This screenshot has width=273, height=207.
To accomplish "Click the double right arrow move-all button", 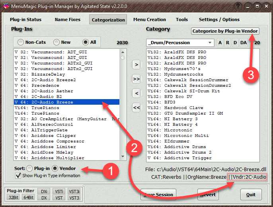I will tap(136, 79).
